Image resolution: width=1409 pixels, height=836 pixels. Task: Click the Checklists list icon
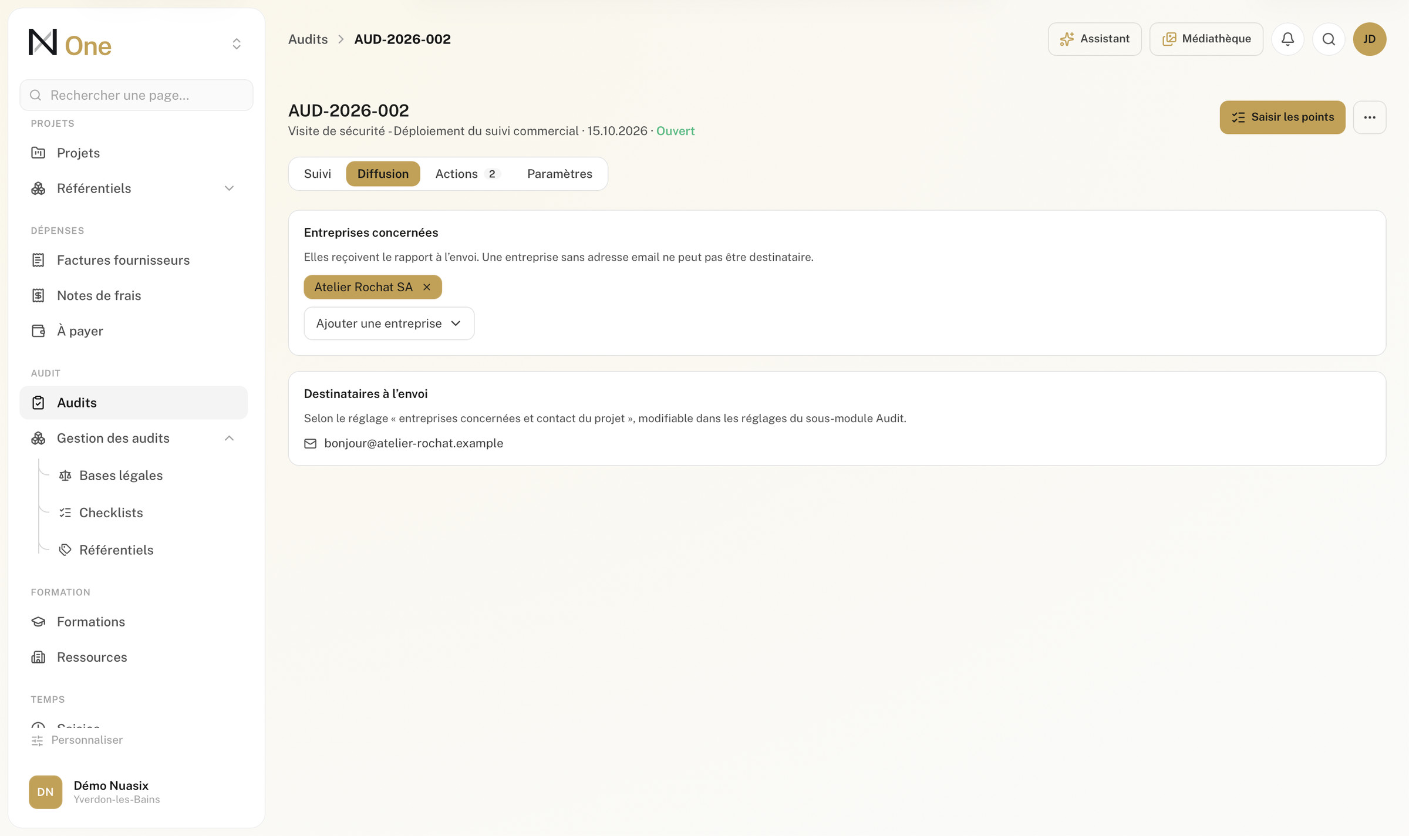[65, 513]
